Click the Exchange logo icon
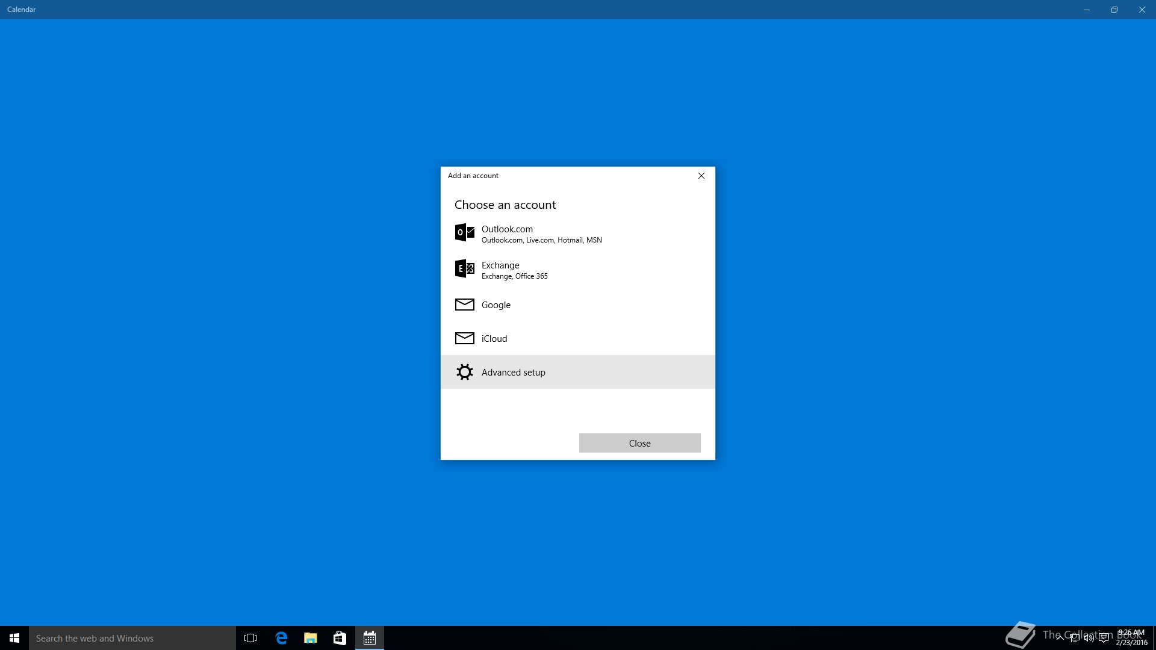 click(x=464, y=268)
